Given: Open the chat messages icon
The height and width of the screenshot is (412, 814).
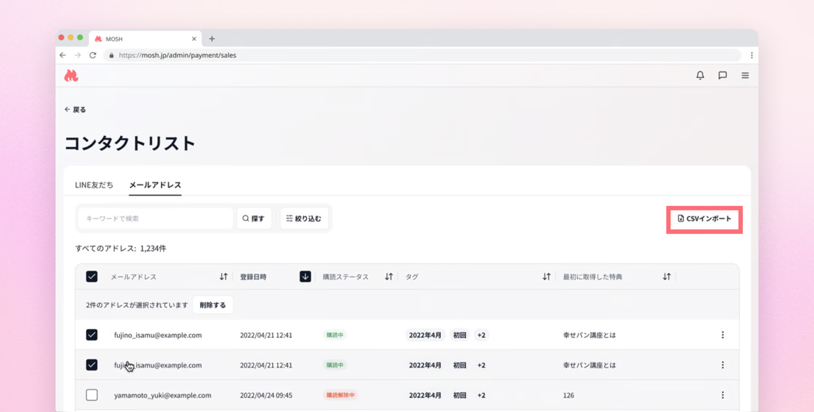Looking at the screenshot, I should point(722,76).
